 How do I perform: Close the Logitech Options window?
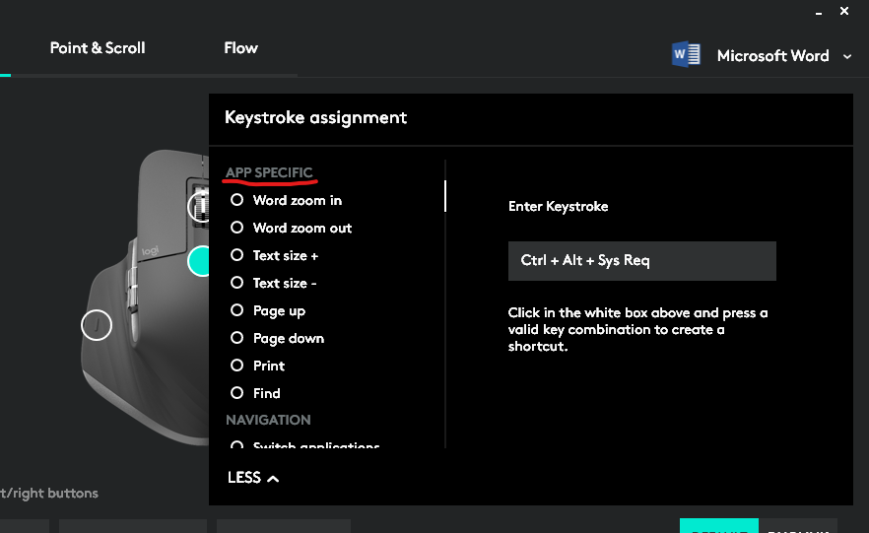tap(844, 11)
